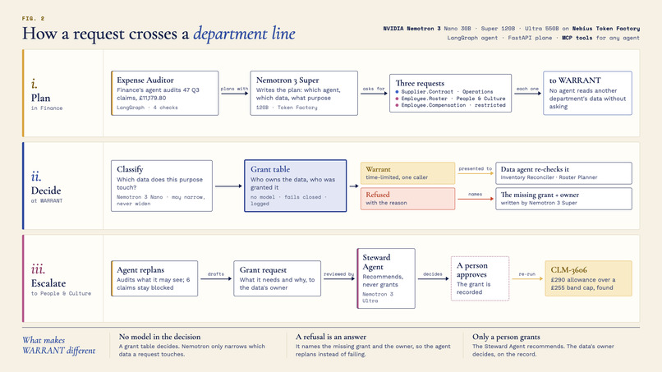This screenshot has width=662, height=372.
Task: Select the 'Data agent re-checks it' heading
Action: 535,169
